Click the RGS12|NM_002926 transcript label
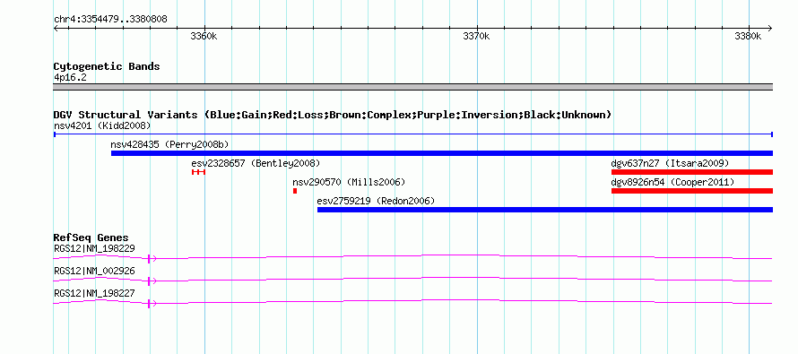This screenshot has height=354, width=798. 94,271
